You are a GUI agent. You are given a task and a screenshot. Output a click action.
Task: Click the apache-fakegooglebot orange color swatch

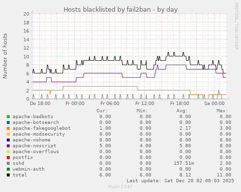click(x=8, y=128)
